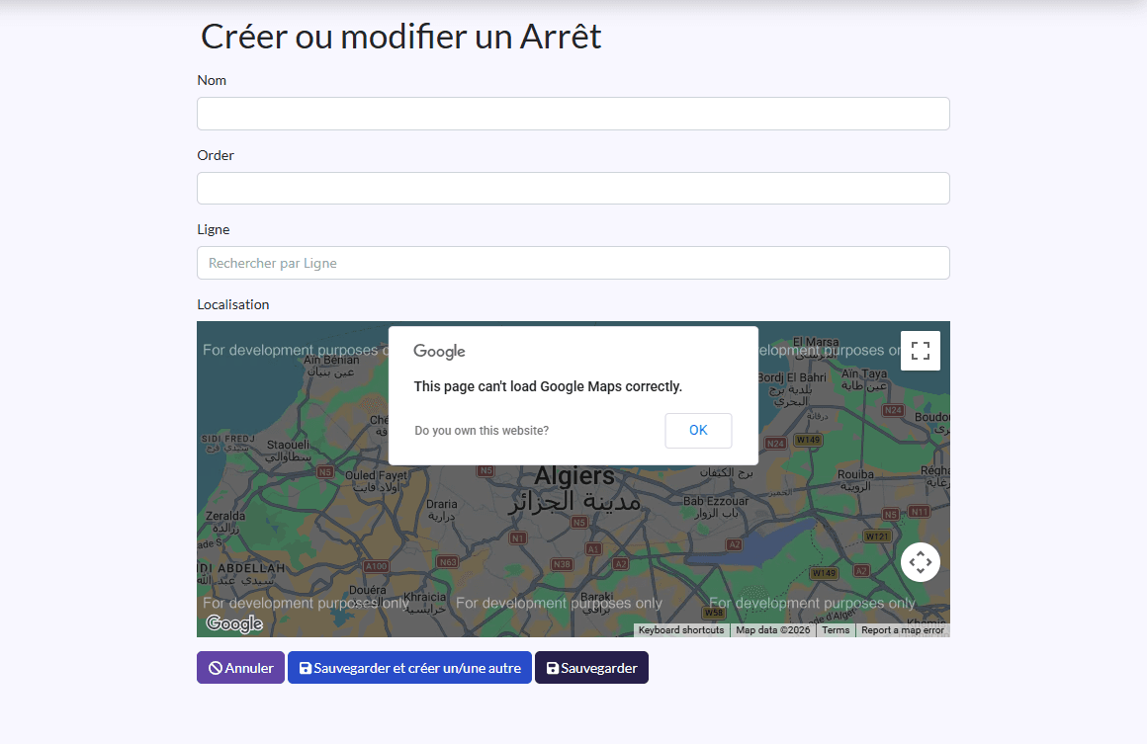Click the 'Créer ou modifier un Arrêt' heading
Screen dimensions: 1147x744
pyautogui.click(x=400, y=37)
